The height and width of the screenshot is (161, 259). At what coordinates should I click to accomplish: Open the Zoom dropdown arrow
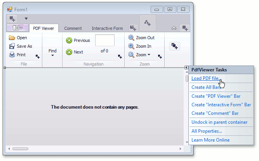coord(149,55)
